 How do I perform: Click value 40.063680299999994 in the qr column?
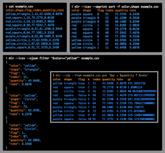coord(142,91)
